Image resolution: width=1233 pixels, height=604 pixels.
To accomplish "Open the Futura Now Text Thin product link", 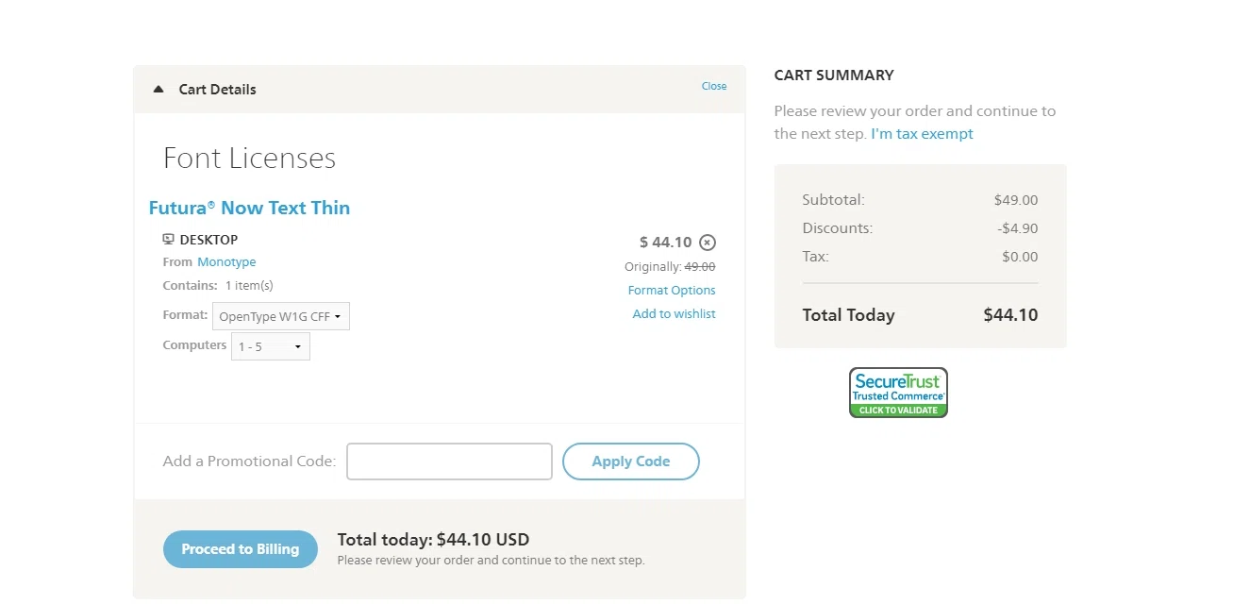I will point(249,208).
